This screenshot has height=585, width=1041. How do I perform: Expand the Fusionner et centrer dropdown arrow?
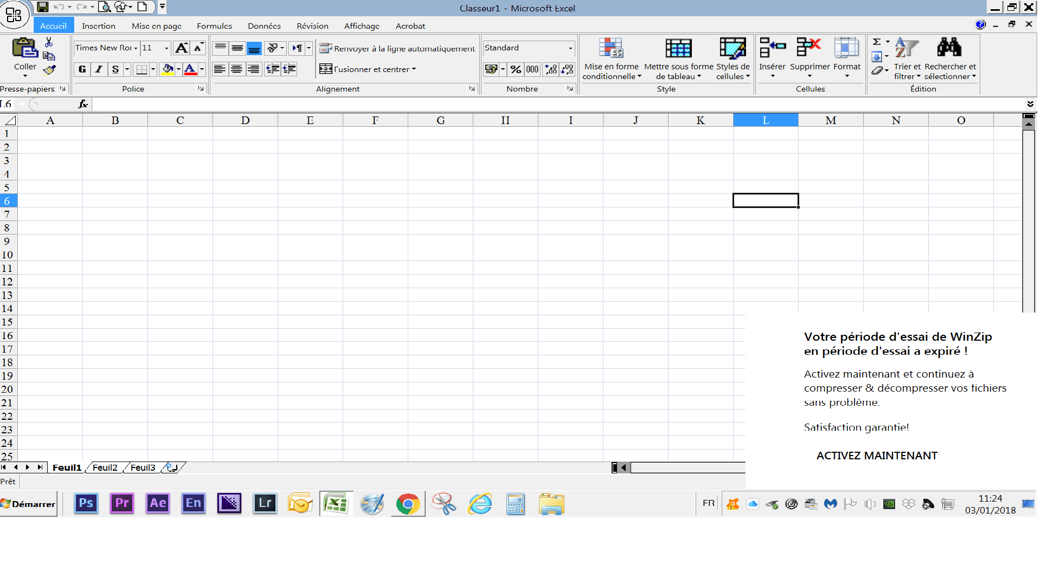(x=414, y=69)
